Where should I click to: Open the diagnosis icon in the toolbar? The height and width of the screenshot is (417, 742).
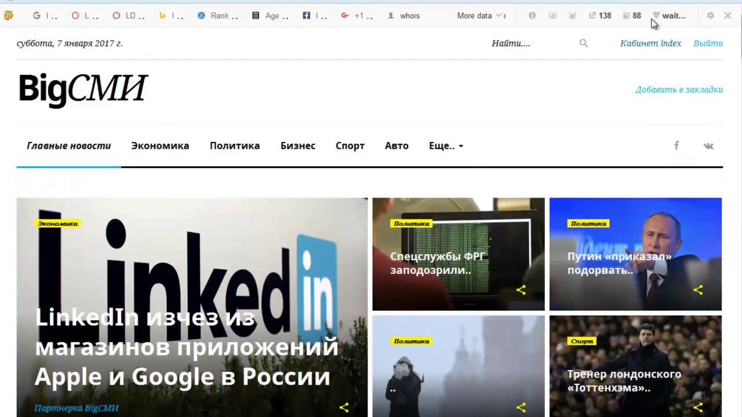552,16
